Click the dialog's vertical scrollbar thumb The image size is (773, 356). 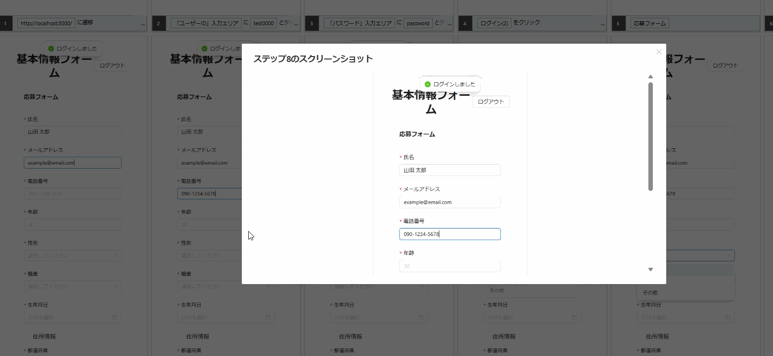click(x=650, y=136)
